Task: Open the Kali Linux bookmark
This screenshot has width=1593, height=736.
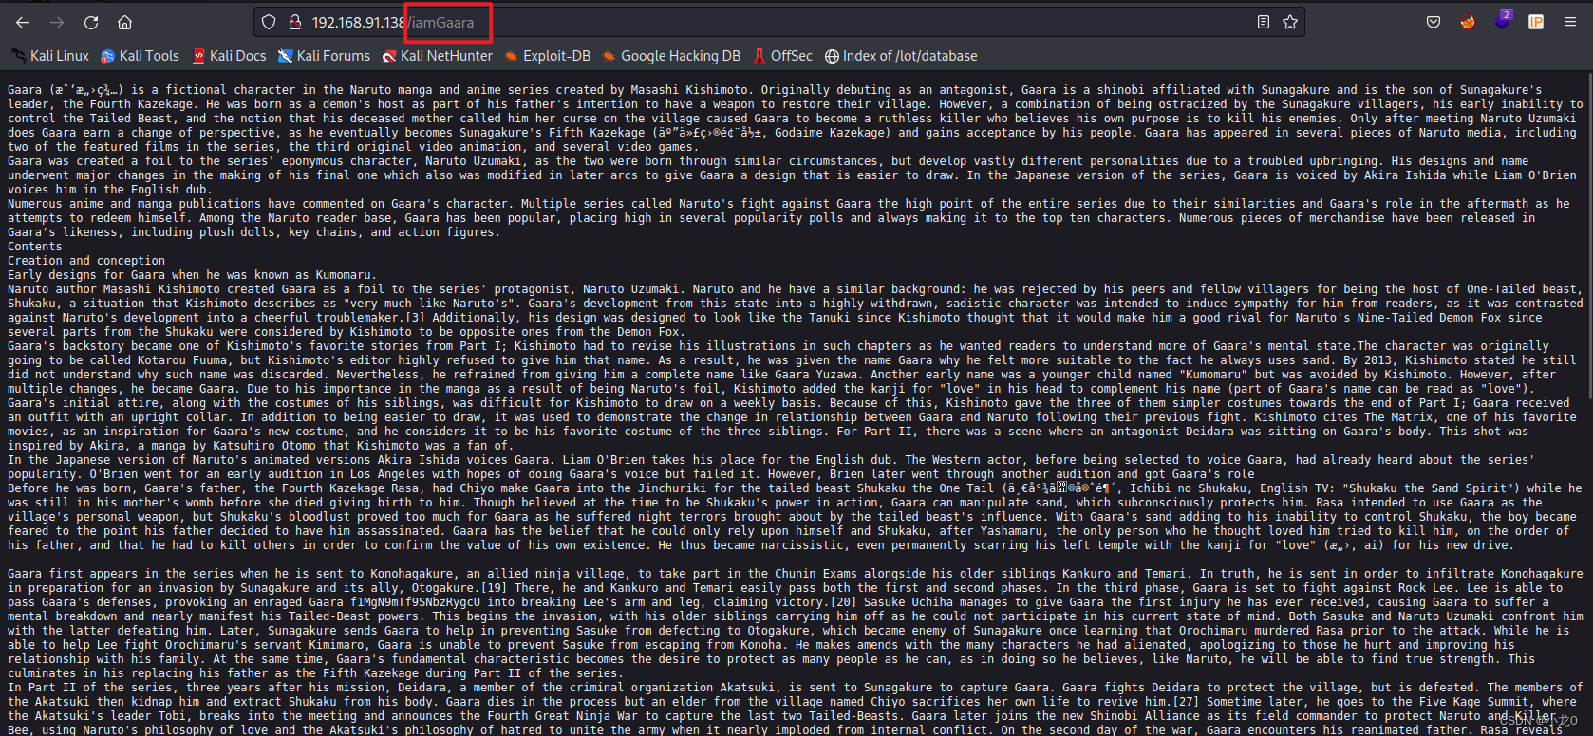Action: point(50,56)
